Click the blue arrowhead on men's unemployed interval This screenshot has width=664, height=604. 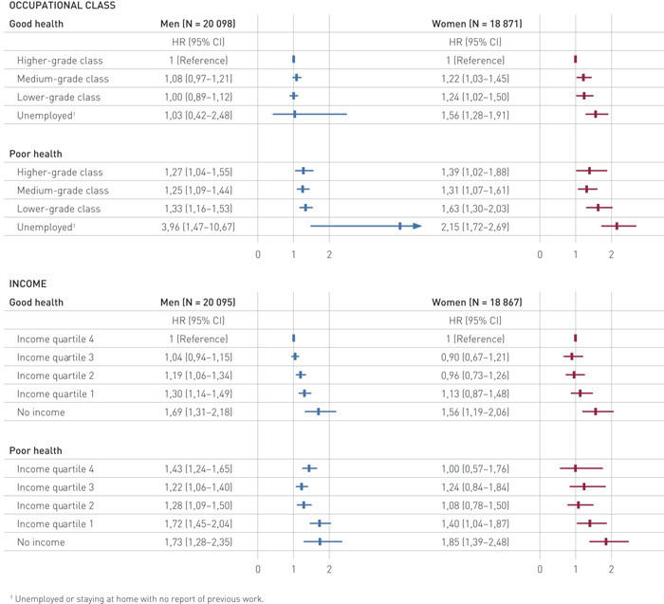(417, 226)
